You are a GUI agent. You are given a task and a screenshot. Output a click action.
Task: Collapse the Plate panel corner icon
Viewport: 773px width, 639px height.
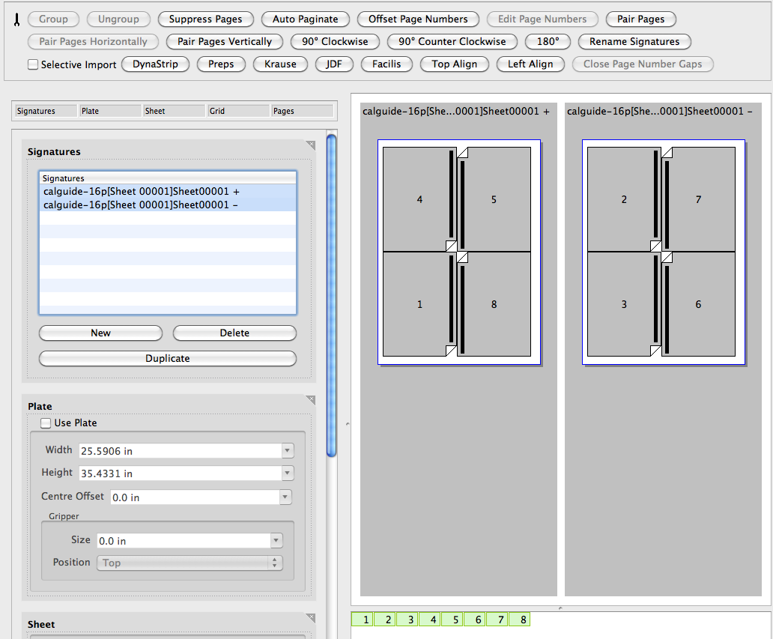(310, 399)
